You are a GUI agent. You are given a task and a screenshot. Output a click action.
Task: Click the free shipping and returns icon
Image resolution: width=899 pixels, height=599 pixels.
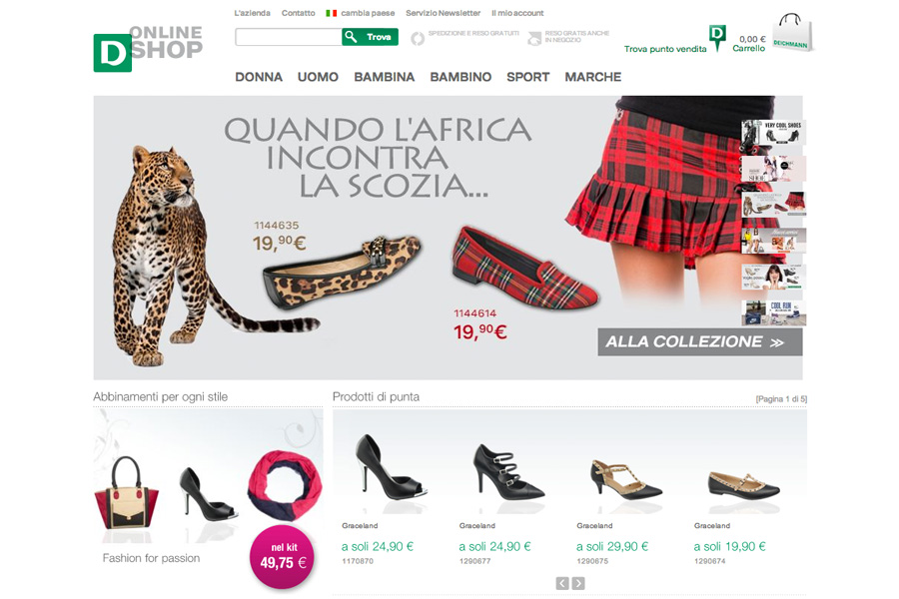(418, 38)
